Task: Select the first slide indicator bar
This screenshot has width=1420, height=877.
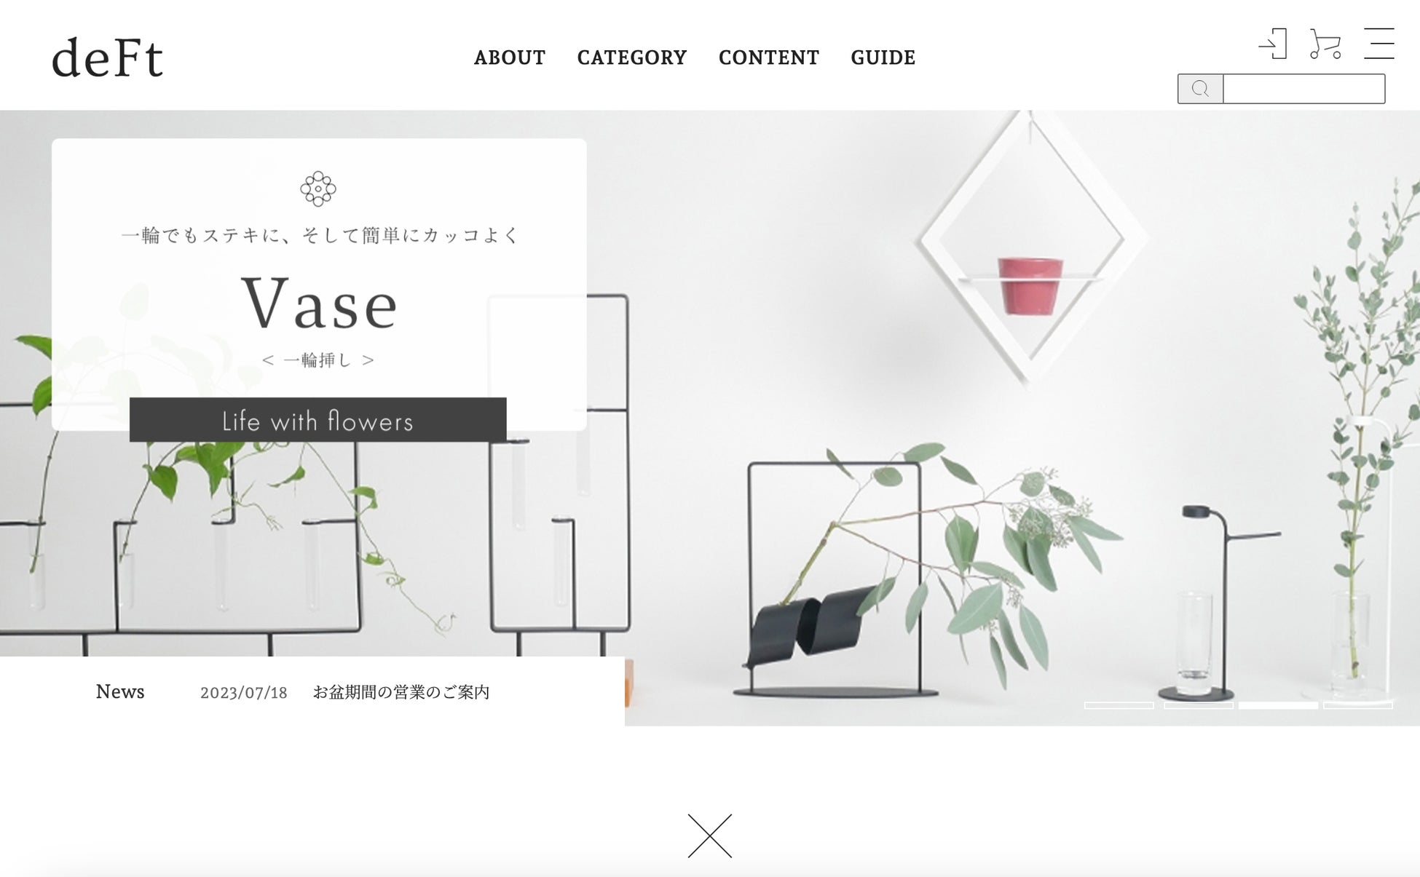Action: (x=1119, y=705)
